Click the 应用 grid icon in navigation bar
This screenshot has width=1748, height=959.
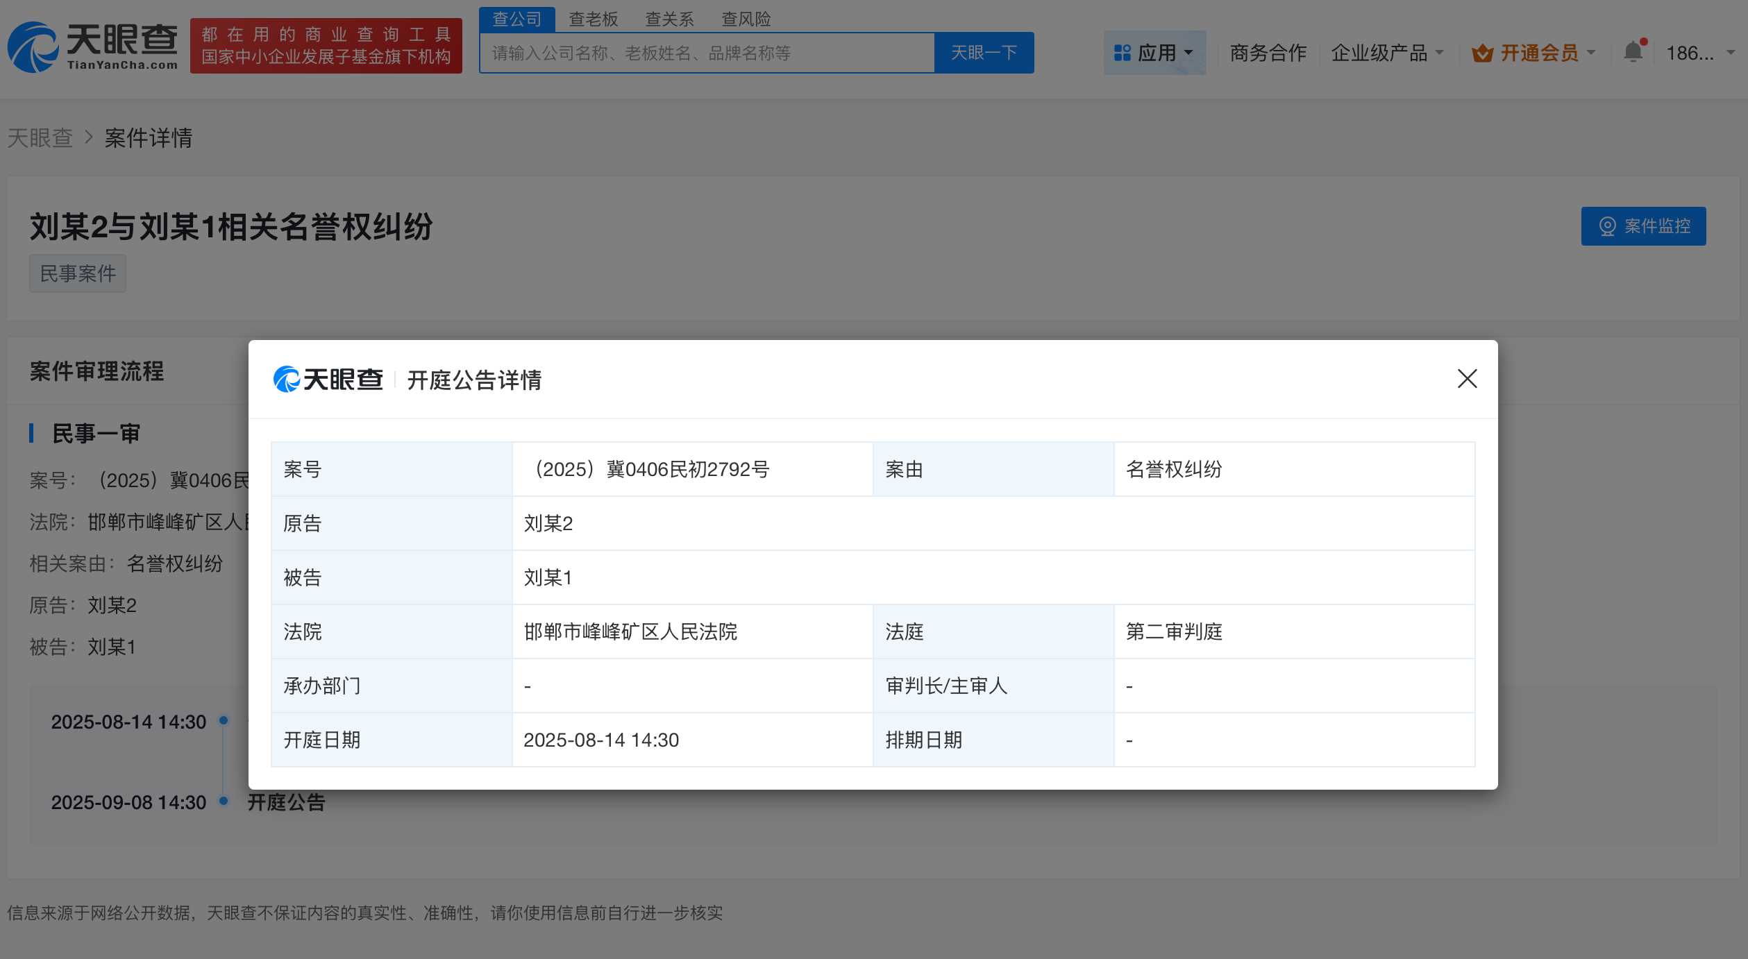coord(1120,52)
